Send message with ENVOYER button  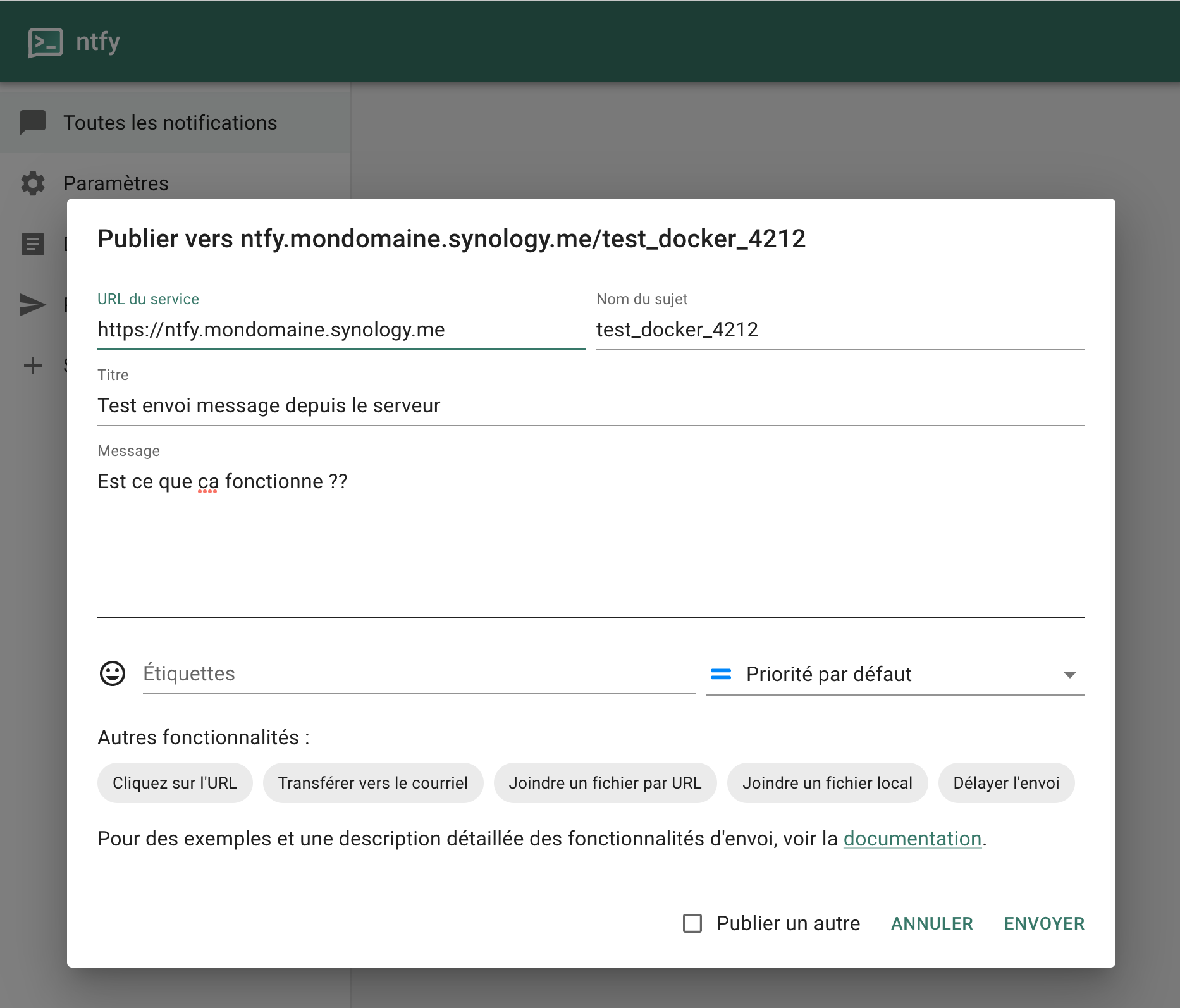1044,923
